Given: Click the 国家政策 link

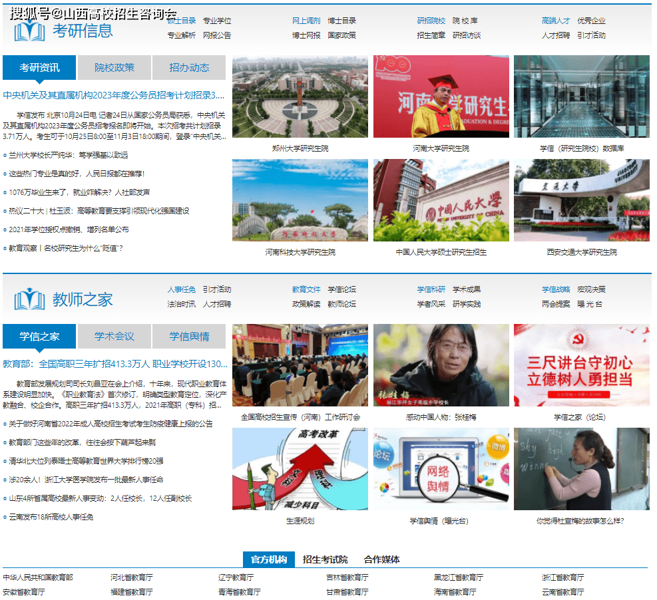Looking at the screenshot, I should tap(342, 35).
